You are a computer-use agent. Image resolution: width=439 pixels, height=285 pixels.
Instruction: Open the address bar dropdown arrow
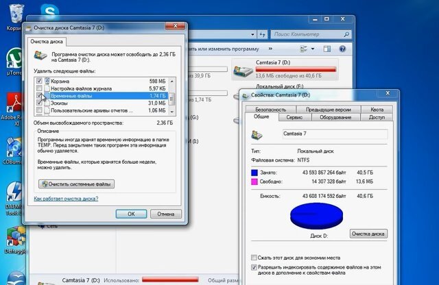[252, 34]
